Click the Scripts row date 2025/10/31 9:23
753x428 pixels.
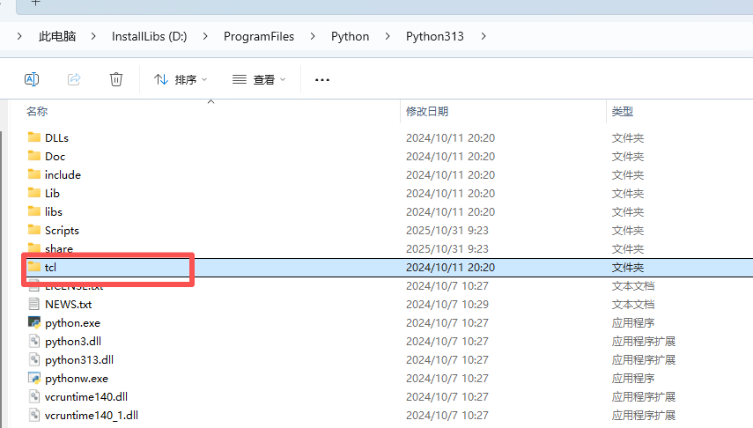tap(447, 231)
